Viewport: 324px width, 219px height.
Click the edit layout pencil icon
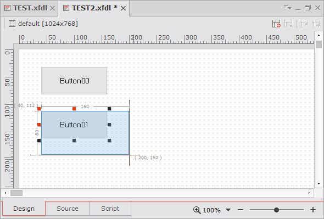[x=304, y=24]
